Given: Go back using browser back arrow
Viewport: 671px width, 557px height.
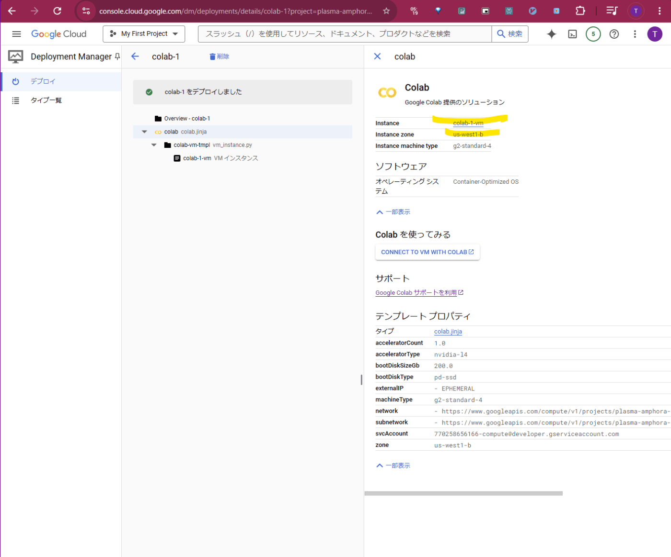Looking at the screenshot, I should 12,11.
